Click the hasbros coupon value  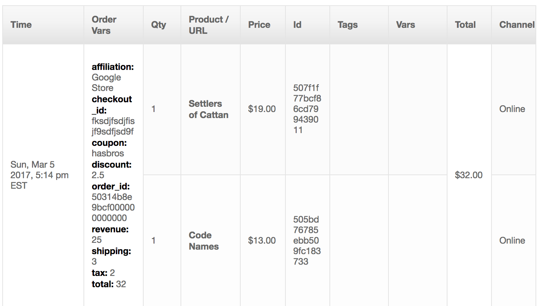click(x=108, y=153)
